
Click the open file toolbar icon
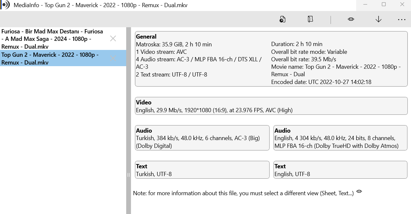click(x=283, y=19)
